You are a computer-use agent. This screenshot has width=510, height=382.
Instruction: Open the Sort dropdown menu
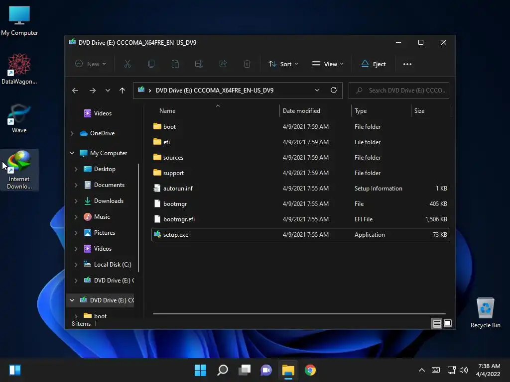coord(283,64)
